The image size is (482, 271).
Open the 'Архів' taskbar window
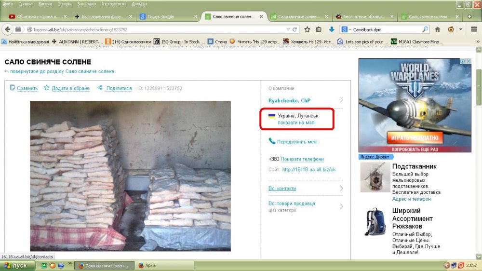point(165,266)
